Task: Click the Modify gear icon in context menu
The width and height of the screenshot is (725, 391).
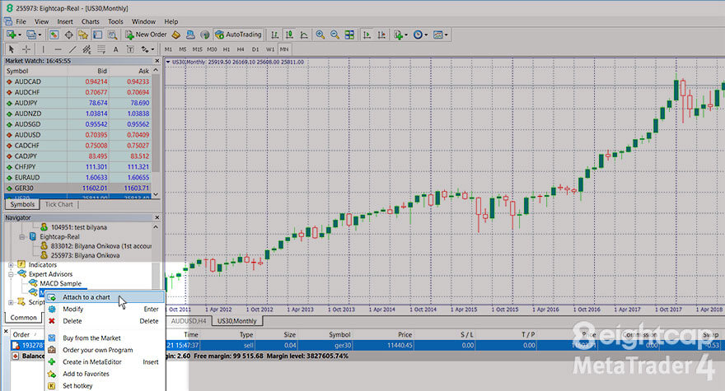Action: [52, 309]
